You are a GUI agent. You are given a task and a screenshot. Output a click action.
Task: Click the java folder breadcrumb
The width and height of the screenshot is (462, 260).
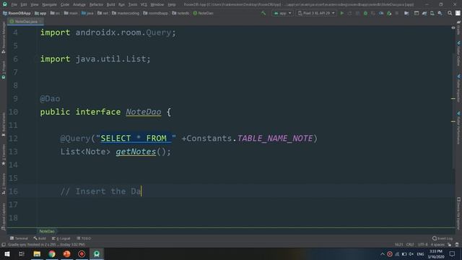[87, 13]
